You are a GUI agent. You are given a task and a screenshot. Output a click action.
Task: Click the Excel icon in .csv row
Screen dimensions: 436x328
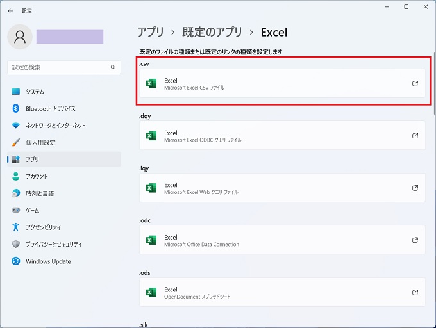pyautogui.click(x=151, y=83)
